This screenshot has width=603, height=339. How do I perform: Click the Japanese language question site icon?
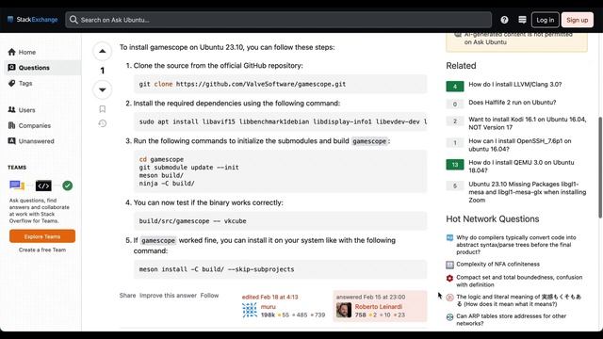[449, 298]
